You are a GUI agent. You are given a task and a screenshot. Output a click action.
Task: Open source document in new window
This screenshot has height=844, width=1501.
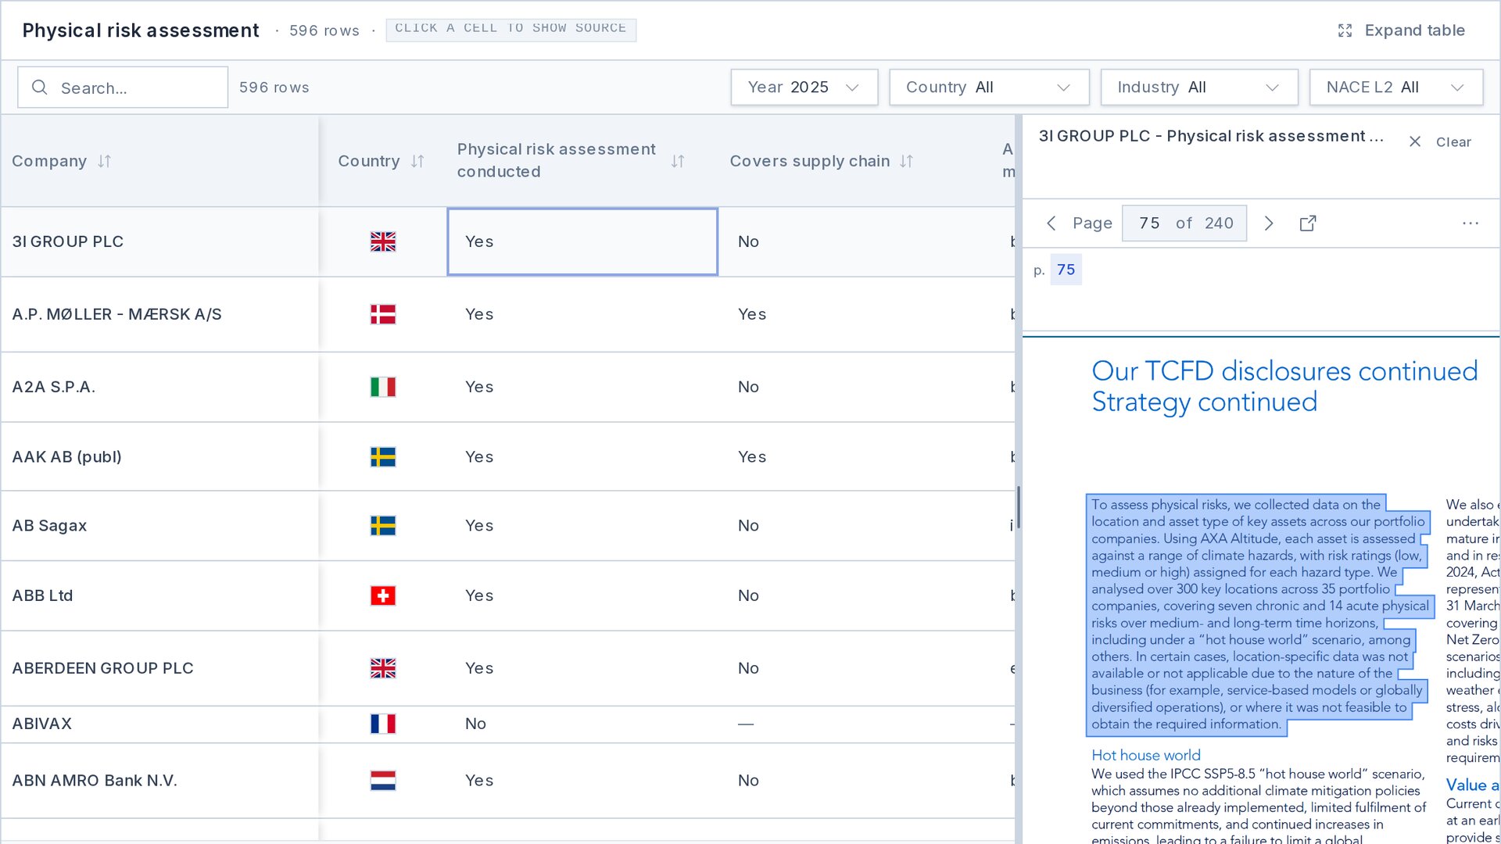1308,224
